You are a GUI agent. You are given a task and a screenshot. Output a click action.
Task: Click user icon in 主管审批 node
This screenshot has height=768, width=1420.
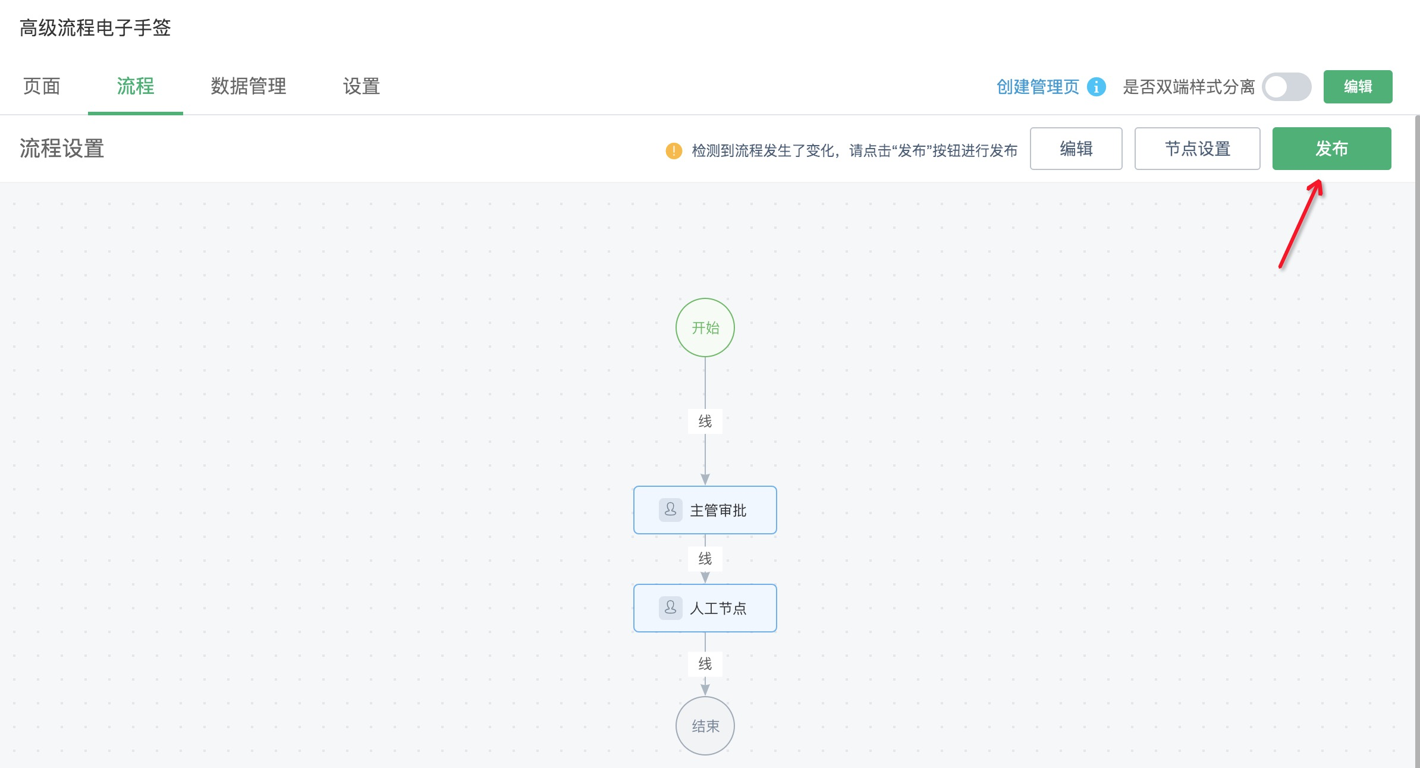(x=670, y=509)
